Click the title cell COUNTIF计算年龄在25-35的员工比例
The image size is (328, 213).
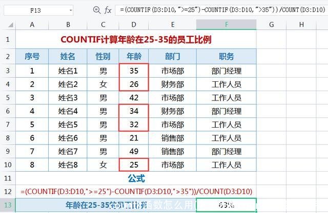(136, 39)
